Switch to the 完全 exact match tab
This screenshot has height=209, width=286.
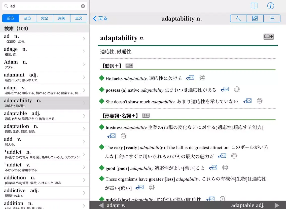click(45, 18)
